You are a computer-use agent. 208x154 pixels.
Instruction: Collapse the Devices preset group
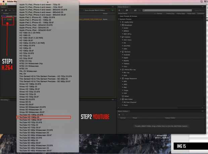pyautogui.click(x=121, y=52)
